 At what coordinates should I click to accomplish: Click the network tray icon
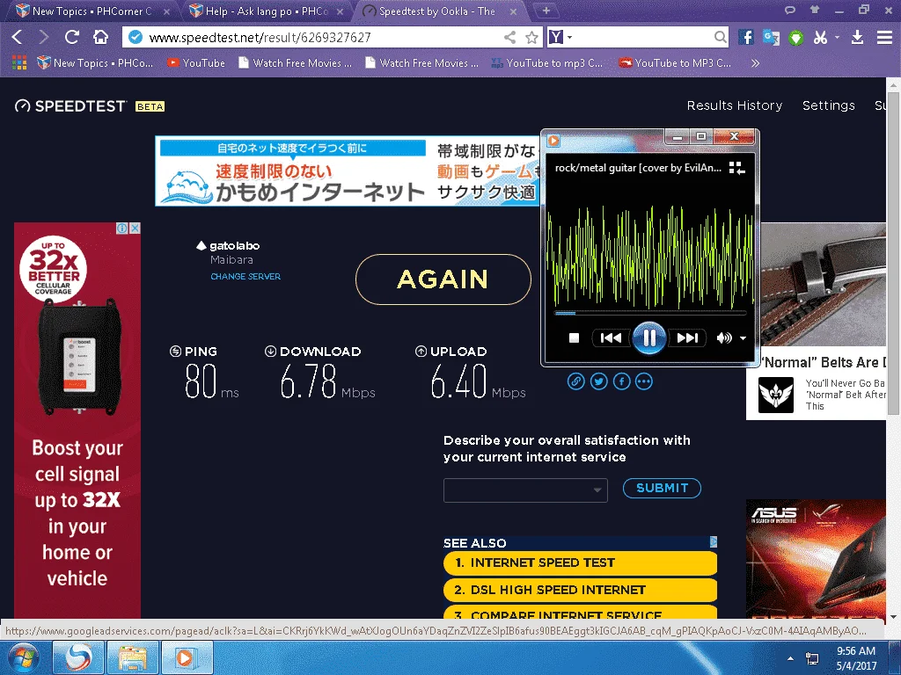812,658
